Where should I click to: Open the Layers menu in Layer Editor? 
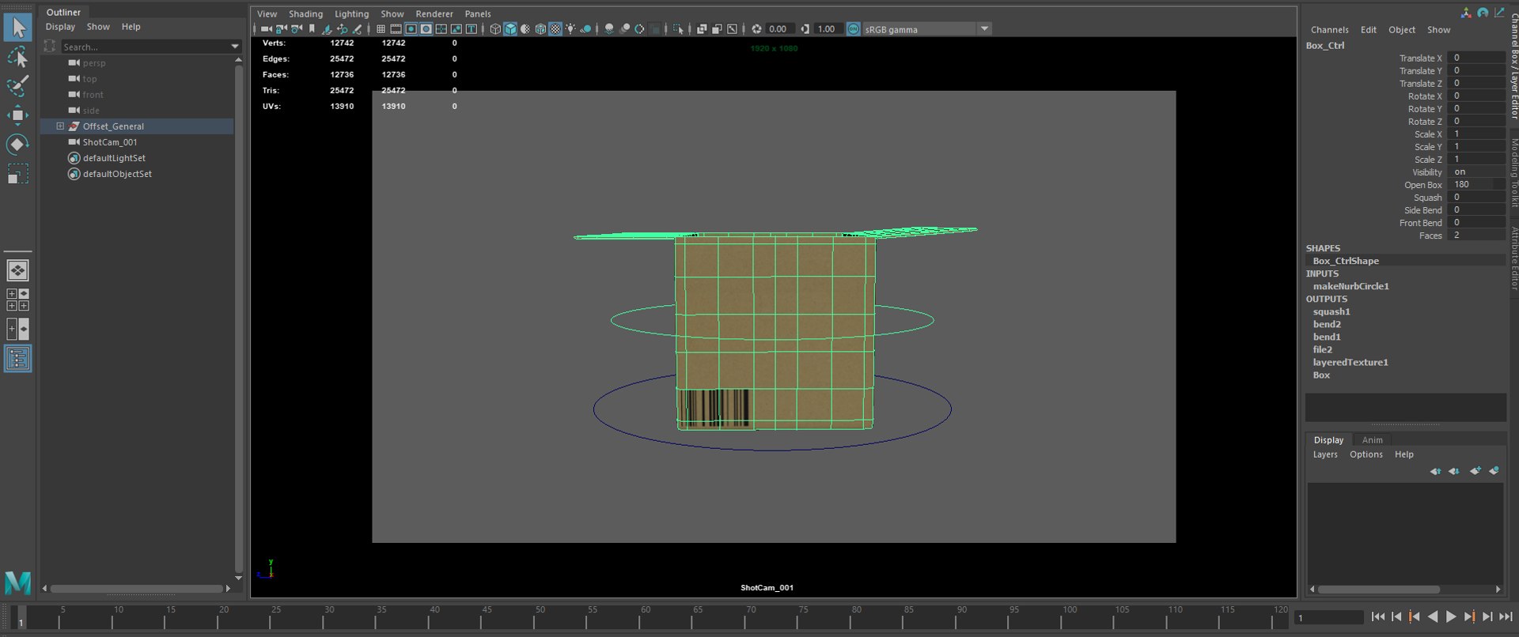point(1325,454)
